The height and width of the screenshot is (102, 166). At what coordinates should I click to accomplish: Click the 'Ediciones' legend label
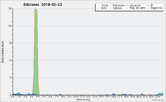tap(119, 5)
